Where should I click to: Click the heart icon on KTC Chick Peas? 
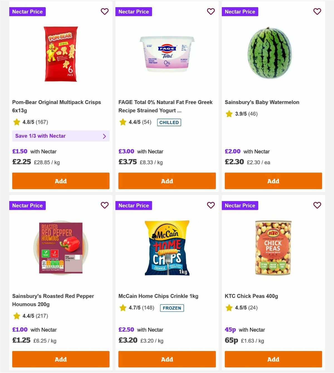click(317, 205)
